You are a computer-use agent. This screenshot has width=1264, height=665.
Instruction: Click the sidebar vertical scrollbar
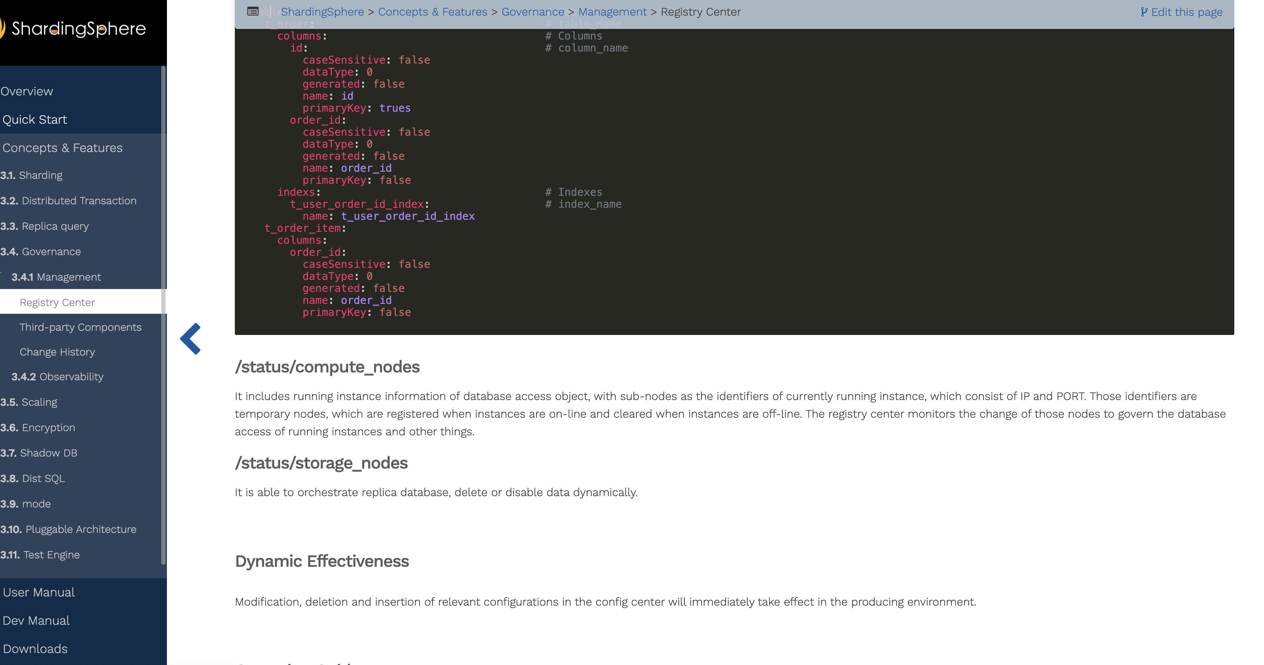163,314
